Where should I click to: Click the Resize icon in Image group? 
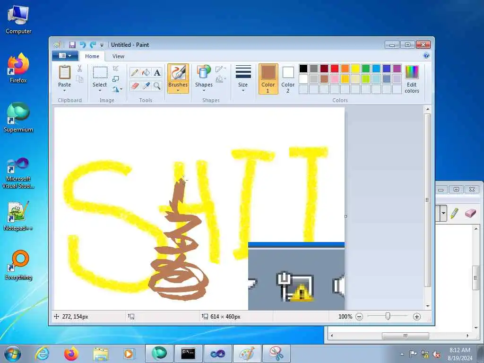click(116, 79)
